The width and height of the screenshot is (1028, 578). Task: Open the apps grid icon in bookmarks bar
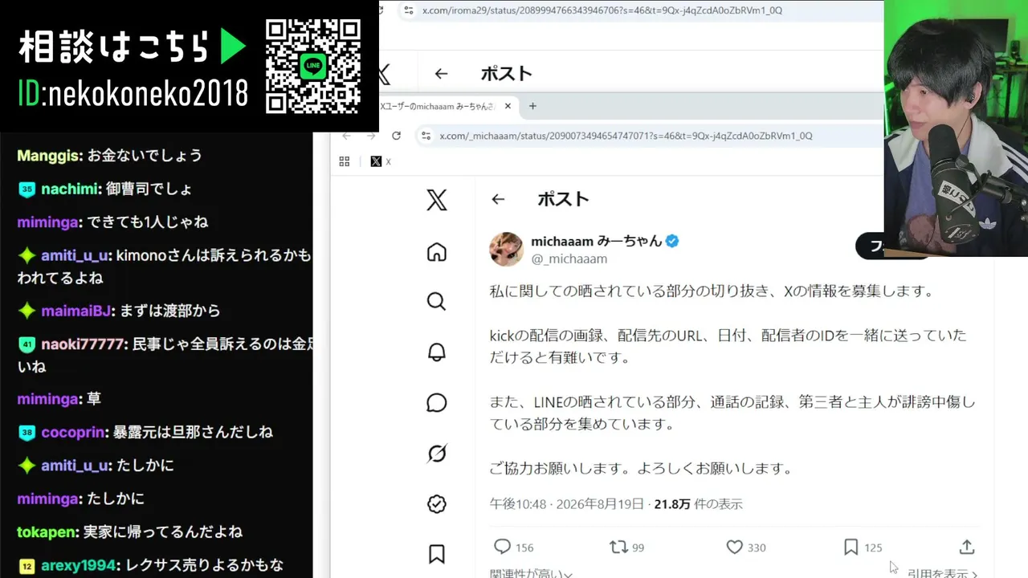click(345, 161)
